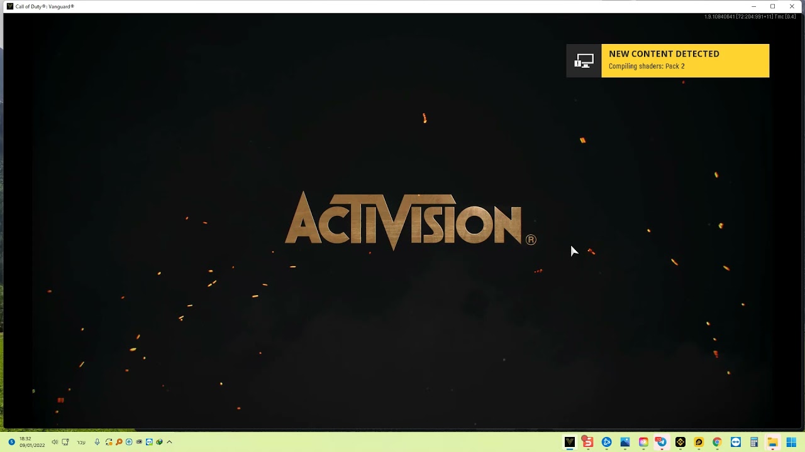Click the microphone tray icon
The width and height of the screenshot is (805, 452).
(x=97, y=442)
